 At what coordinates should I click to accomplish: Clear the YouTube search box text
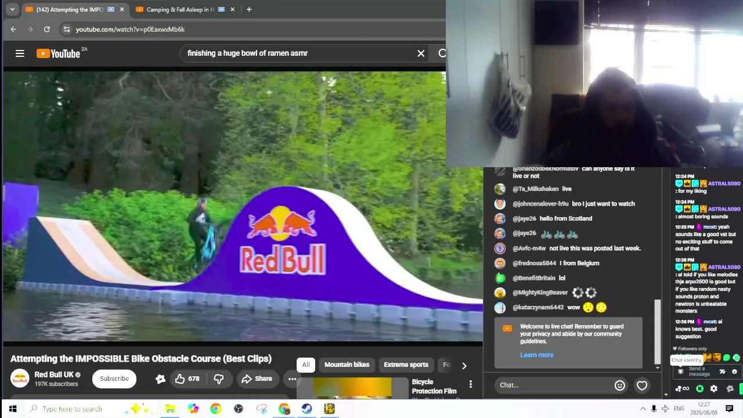tap(421, 53)
